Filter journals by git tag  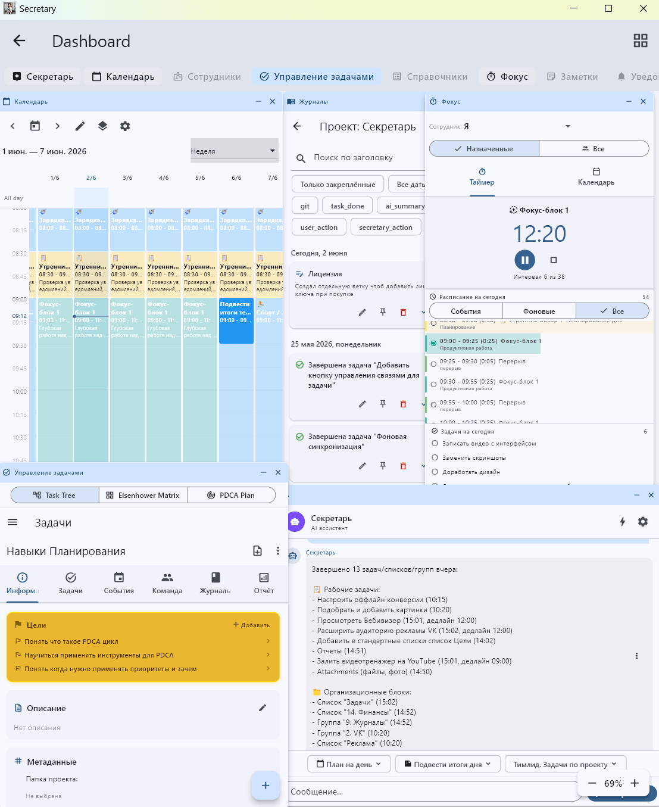[x=305, y=206]
